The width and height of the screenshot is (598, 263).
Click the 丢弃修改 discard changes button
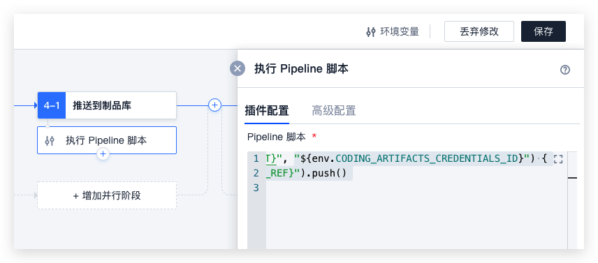[x=479, y=31]
